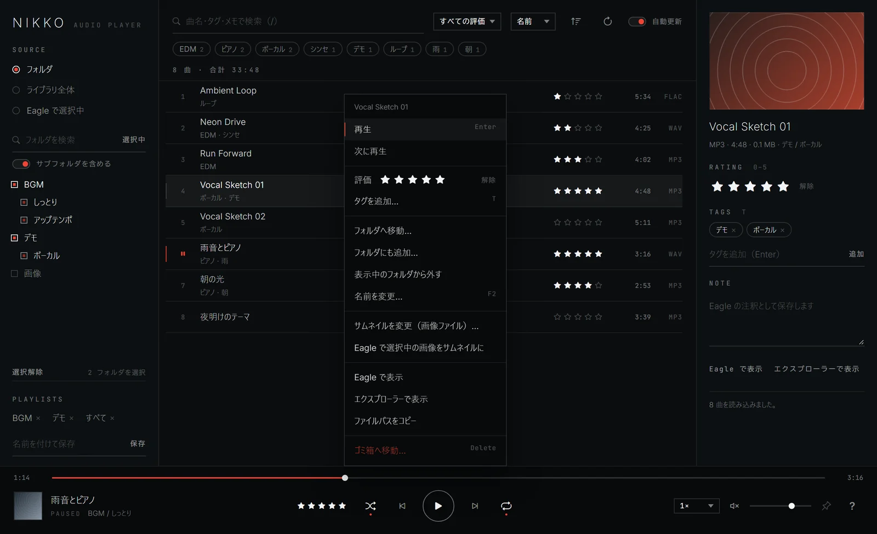Remove the ボーカル tag in details panel
This screenshot has width=877, height=534.
782,231
